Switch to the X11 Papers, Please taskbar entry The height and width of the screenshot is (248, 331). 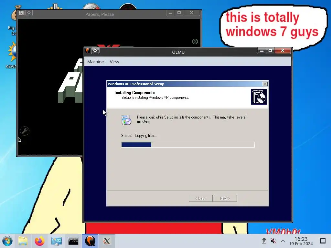point(107,241)
